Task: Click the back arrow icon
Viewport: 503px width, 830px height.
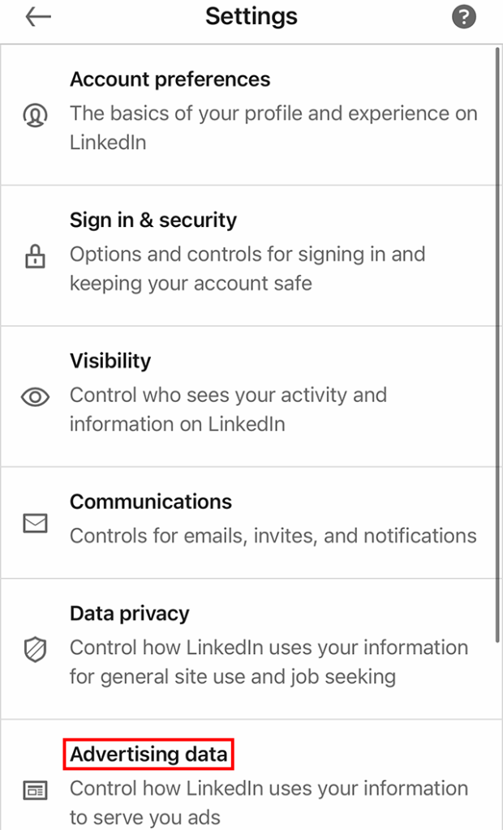Action: [38, 16]
